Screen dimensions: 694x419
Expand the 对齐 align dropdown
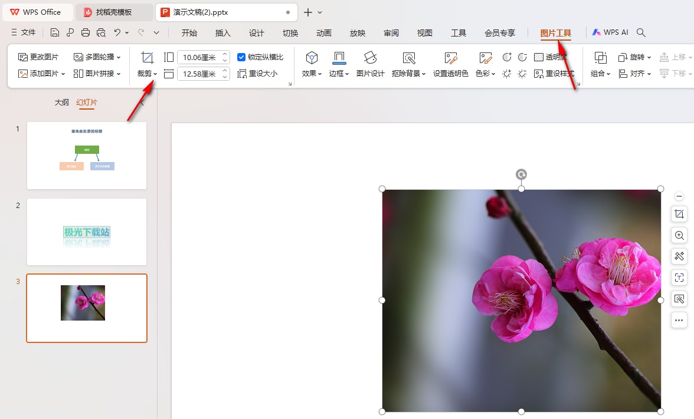tap(649, 74)
